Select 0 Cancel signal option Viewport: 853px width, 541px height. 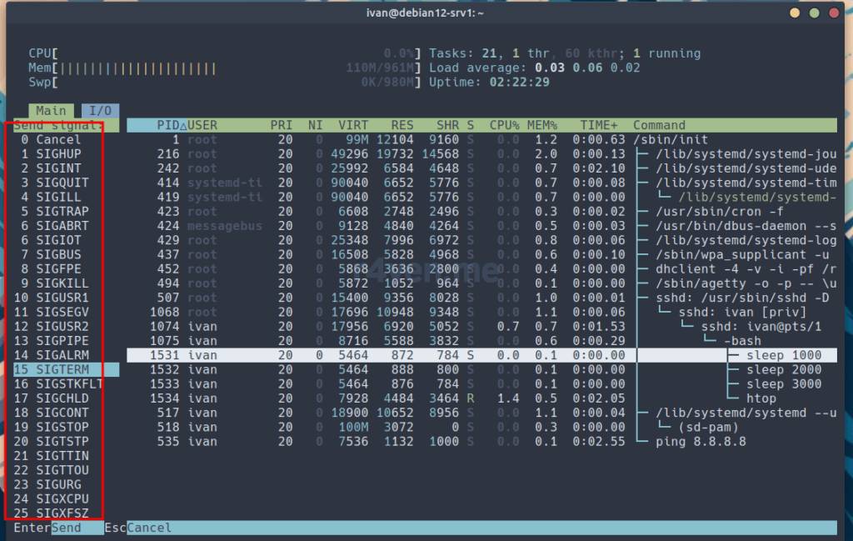click(58, 139)
